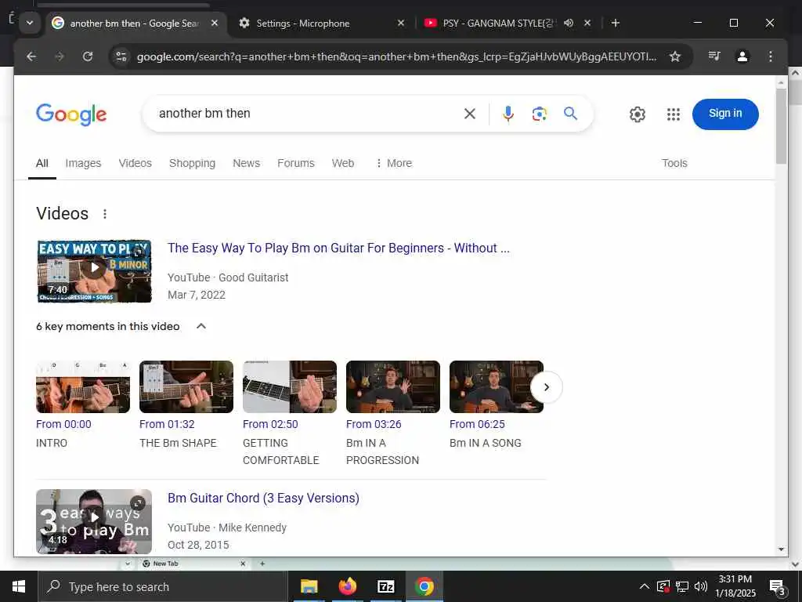Jump to From 06:25 timestamp link
This screenshot has width=802, height=602.
[477, 424]
